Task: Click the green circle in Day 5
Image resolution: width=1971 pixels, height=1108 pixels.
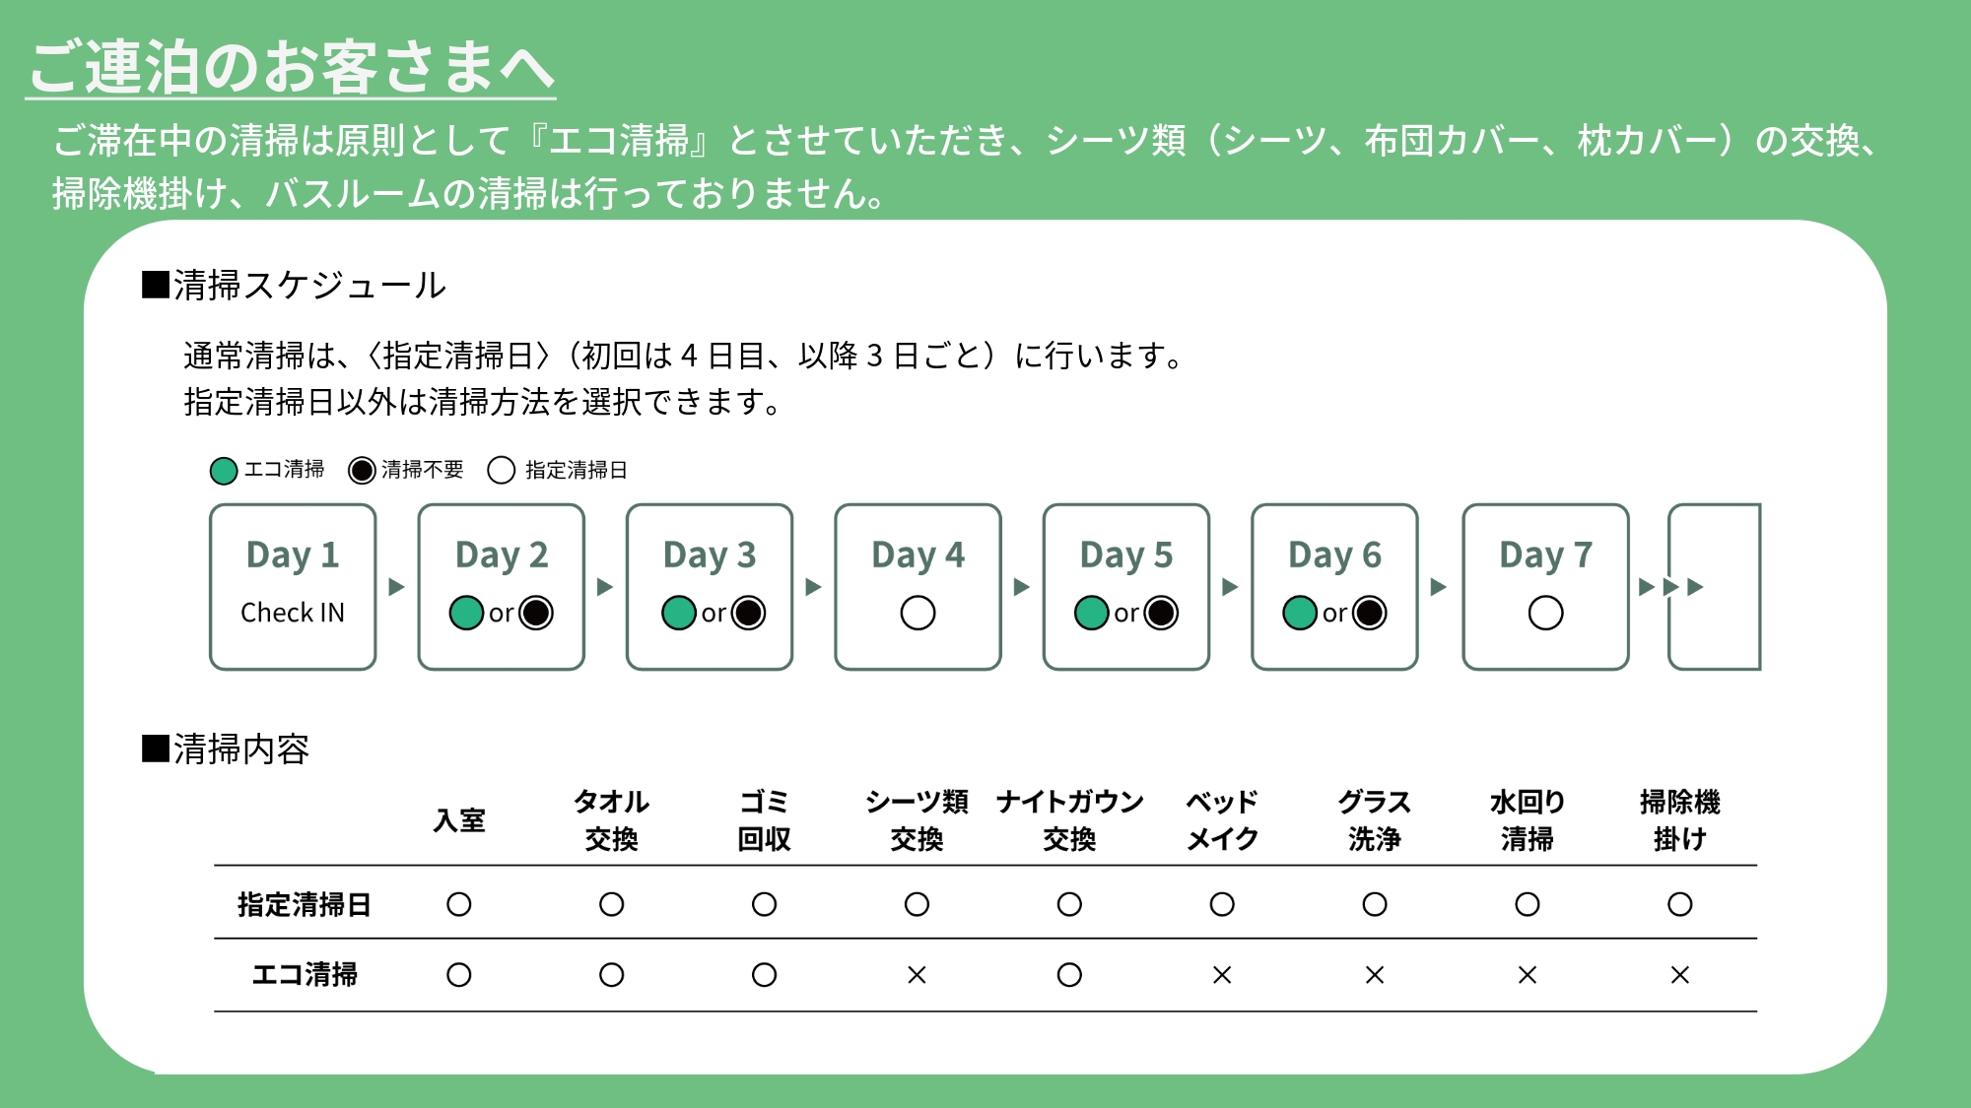Action: click(x=1092, y=613)
